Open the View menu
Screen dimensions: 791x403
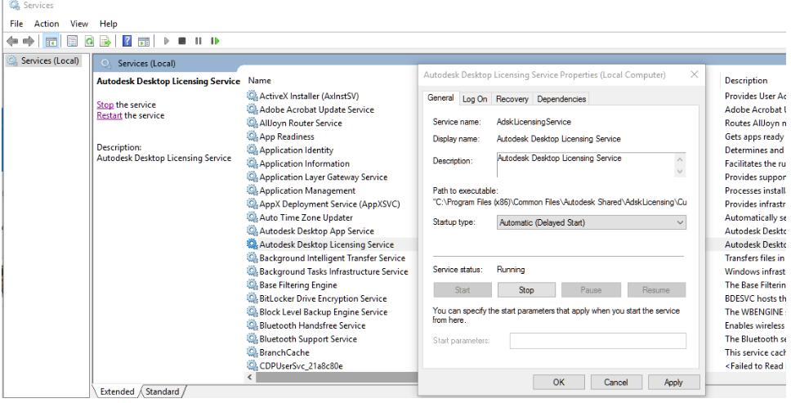pyautogui.click(x=80, y=25)
